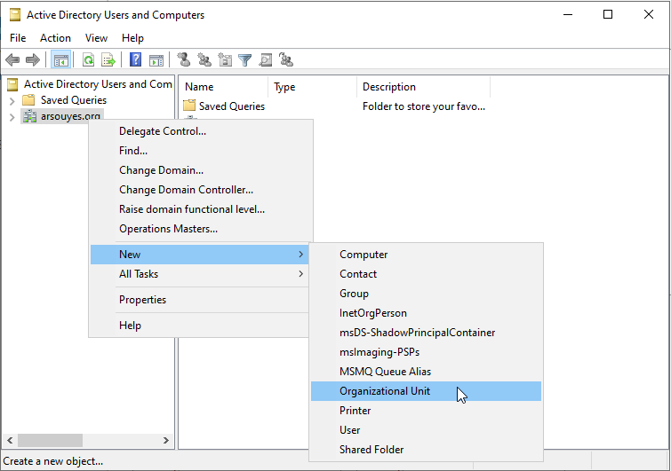This screenshot has height=471, width=671.
Task: Click the root Active Directory tree icon
Action: click(x=12, y=84)
